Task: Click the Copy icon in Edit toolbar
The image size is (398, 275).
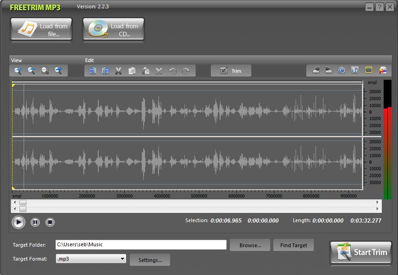Action: [x=132, y=70]
